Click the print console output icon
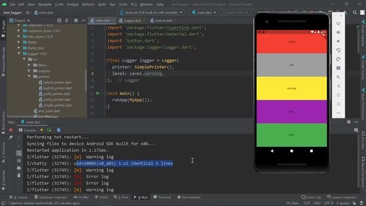Viewport: 366px width, 206px height. (19, 168)
